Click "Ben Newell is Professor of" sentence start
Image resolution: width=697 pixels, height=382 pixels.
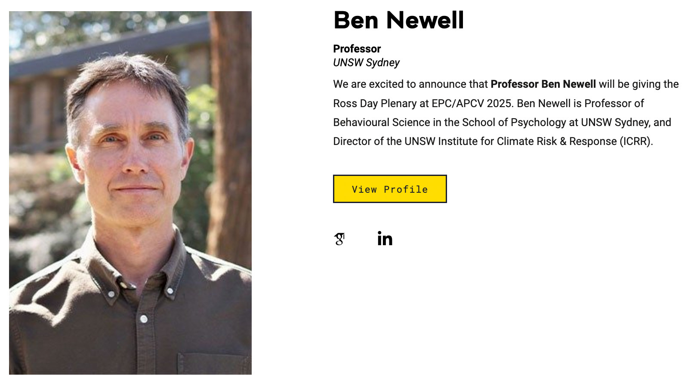[580, 104]
